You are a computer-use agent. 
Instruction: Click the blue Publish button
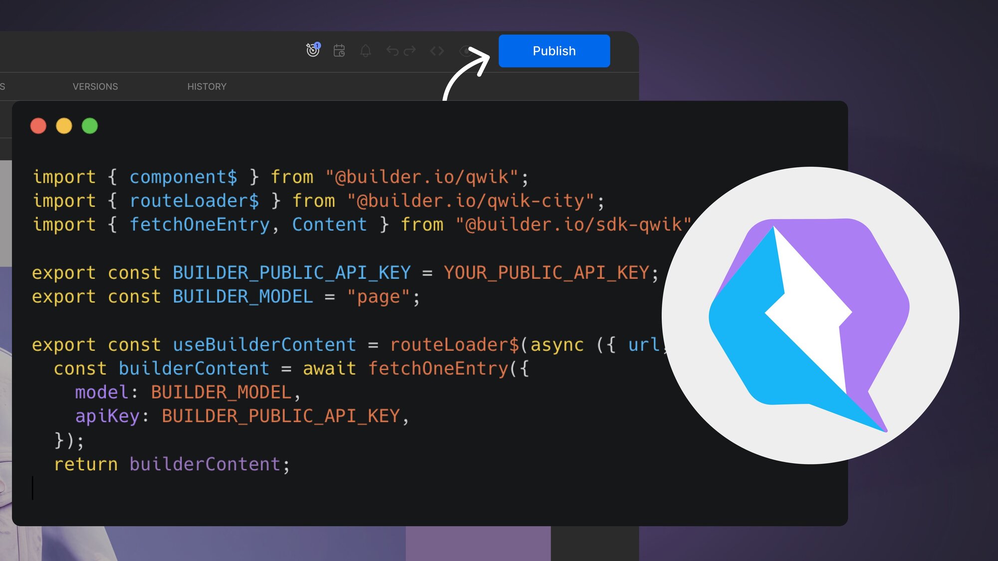click(x=554, y=51)
